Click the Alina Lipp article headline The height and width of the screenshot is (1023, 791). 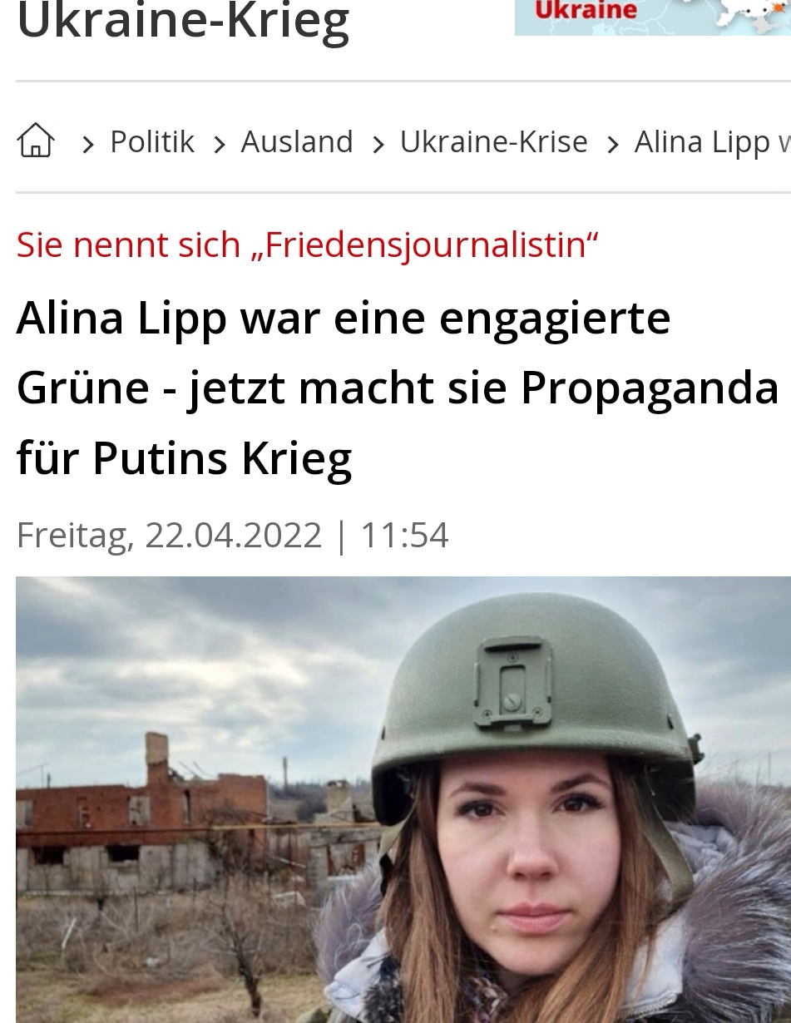398,388
